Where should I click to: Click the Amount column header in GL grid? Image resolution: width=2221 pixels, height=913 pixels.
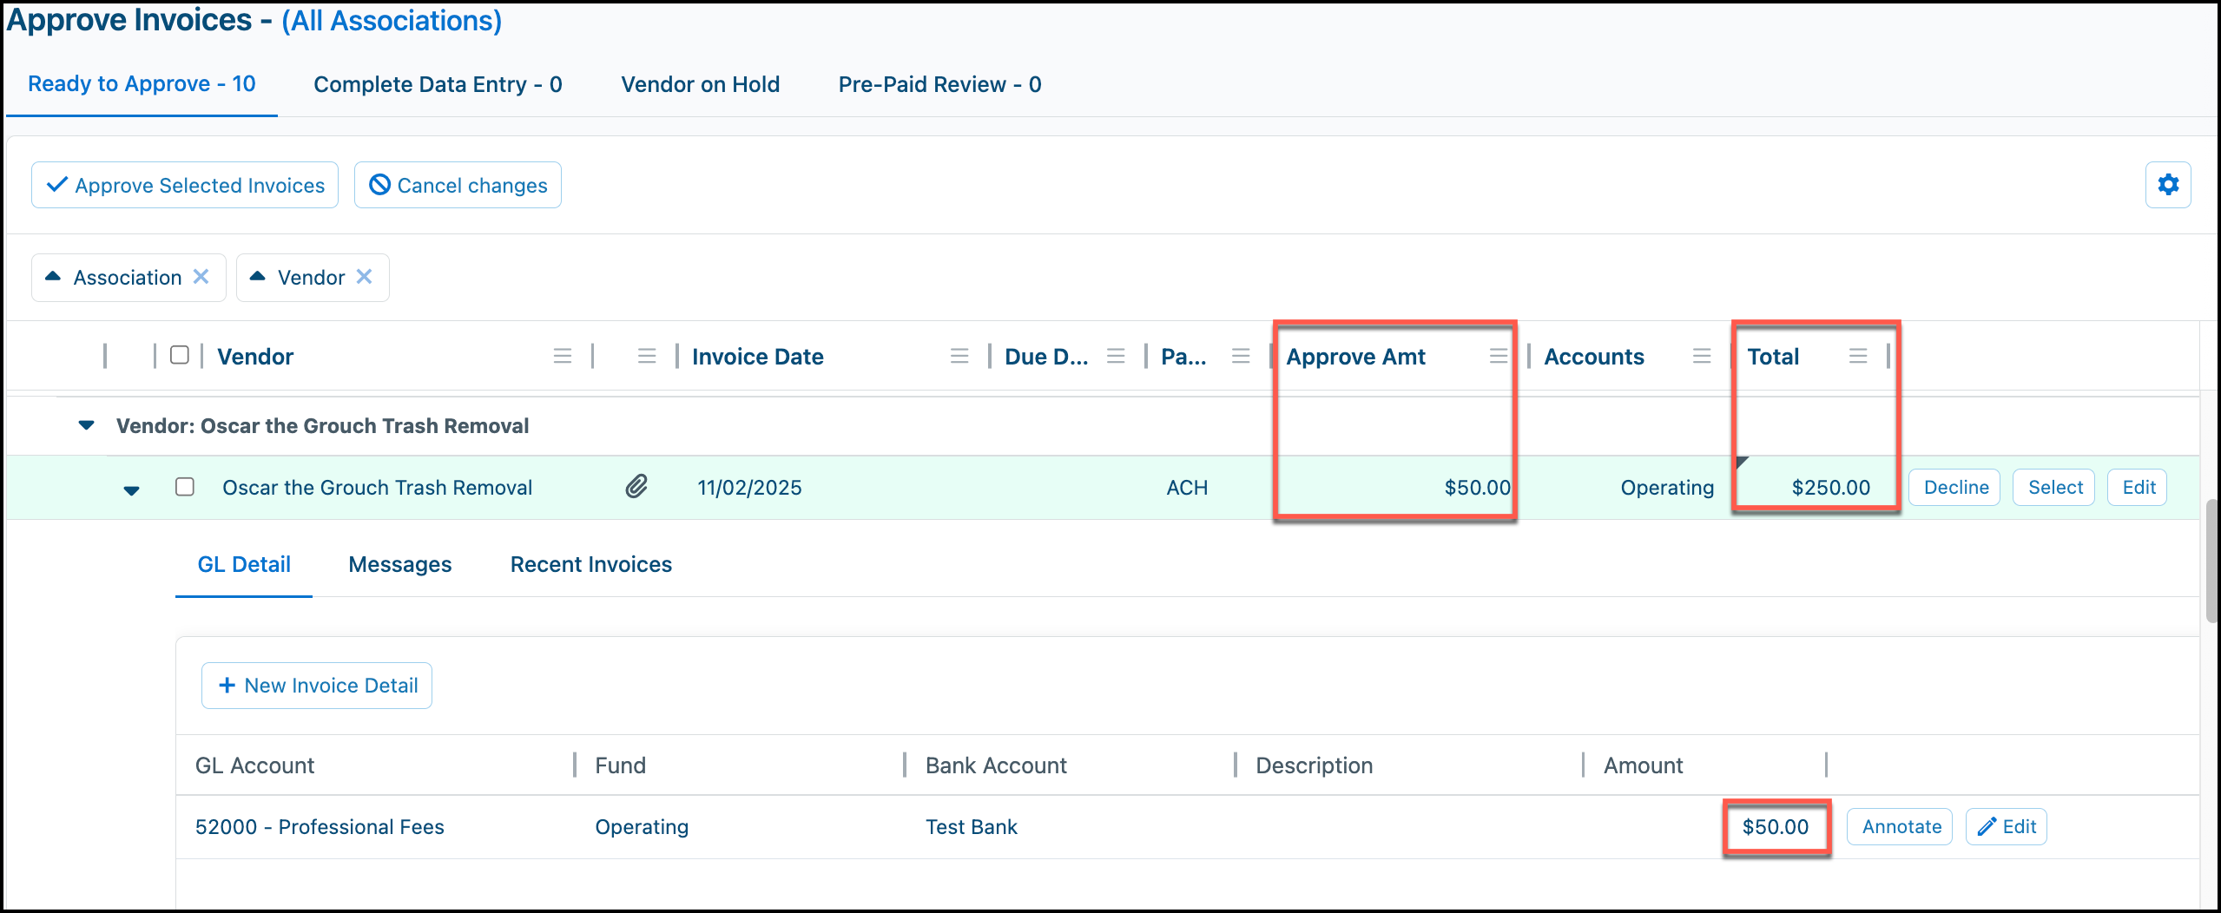click(x=1643, y=765)
